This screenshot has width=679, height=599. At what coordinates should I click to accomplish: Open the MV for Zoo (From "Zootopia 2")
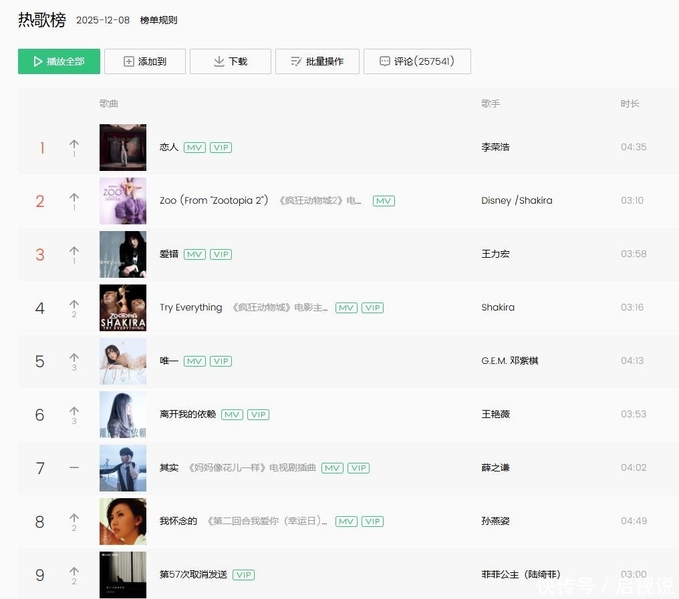click(x=384, y=201)
